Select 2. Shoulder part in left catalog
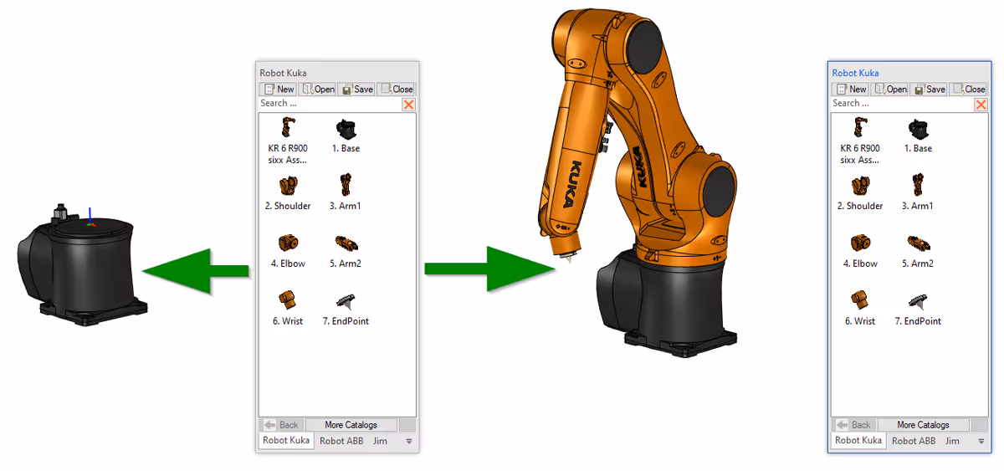This screenshot has height=471, width=1004. point(287,193)
